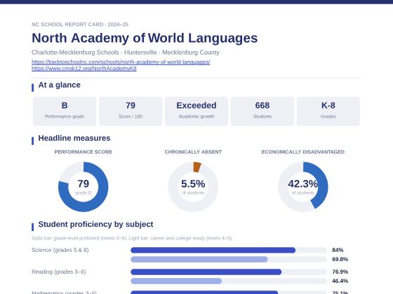Click the PERFORMANCE SCORE label
This screenshot has height=294, width=393.
pyautogui.click(x=84, y=152)
